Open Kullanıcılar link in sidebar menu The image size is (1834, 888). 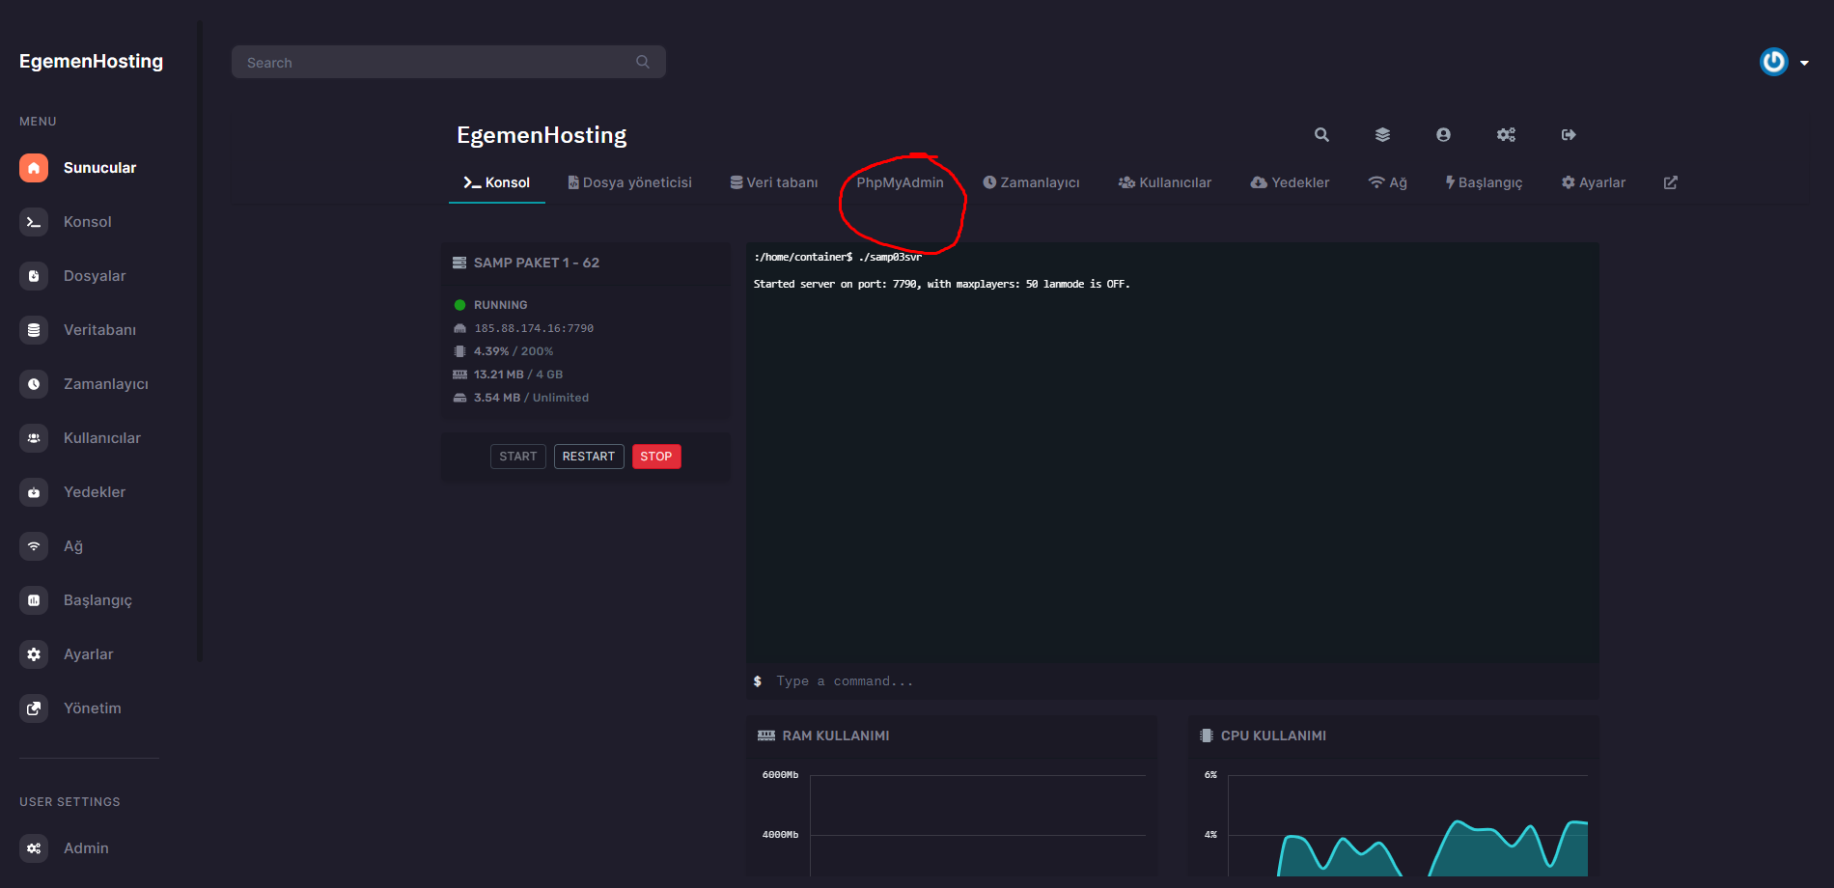(x=102, y=438)
